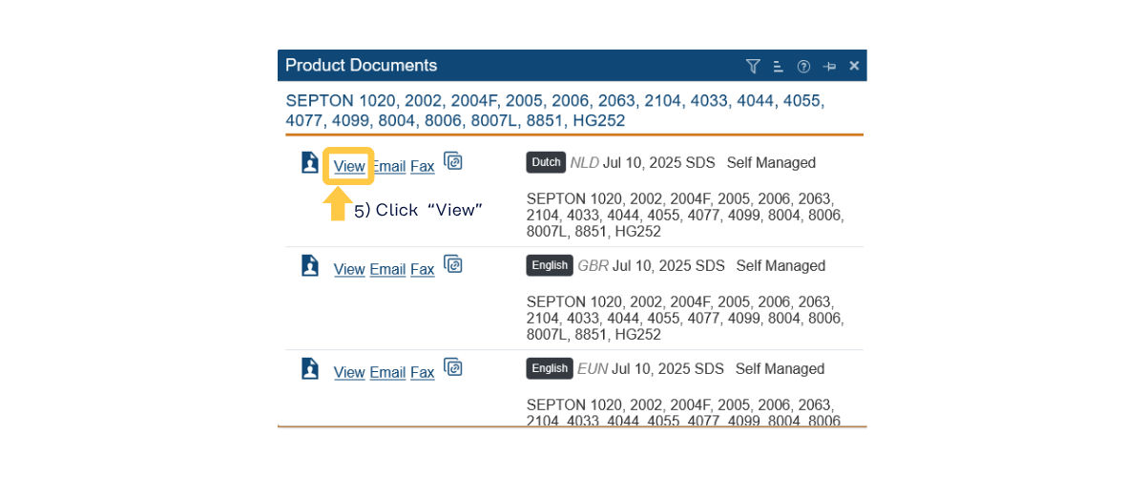Click Fax link for Dutch NLD document

tap(423, 166)
